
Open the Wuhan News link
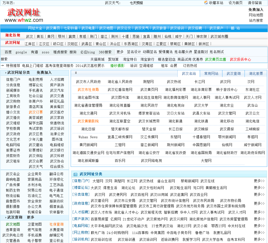coord(88,137)
